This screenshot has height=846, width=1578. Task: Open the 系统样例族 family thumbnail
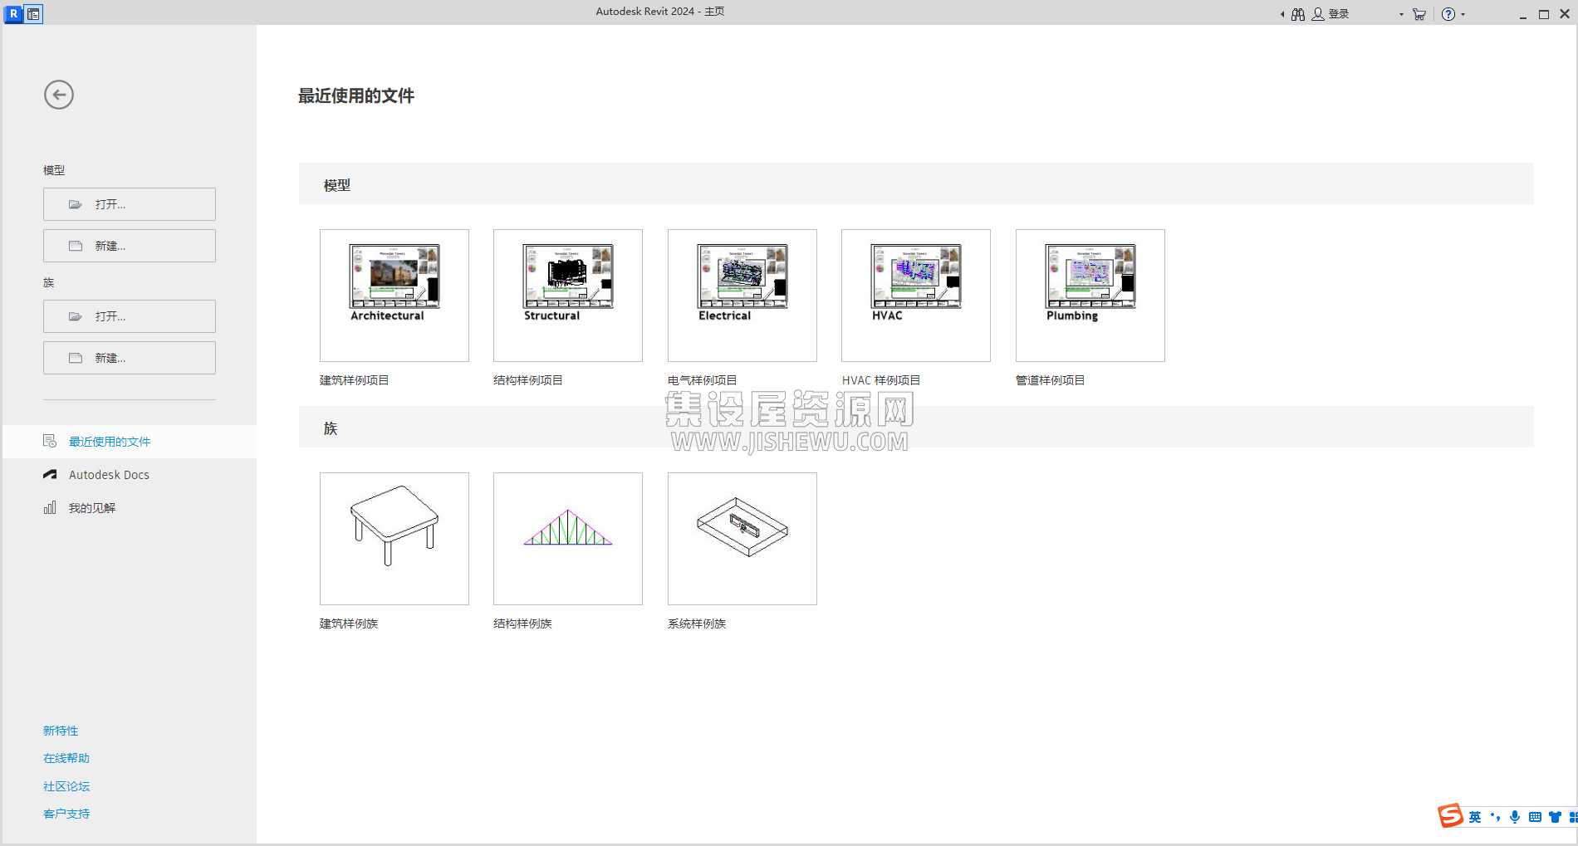(x=742, y=539)
